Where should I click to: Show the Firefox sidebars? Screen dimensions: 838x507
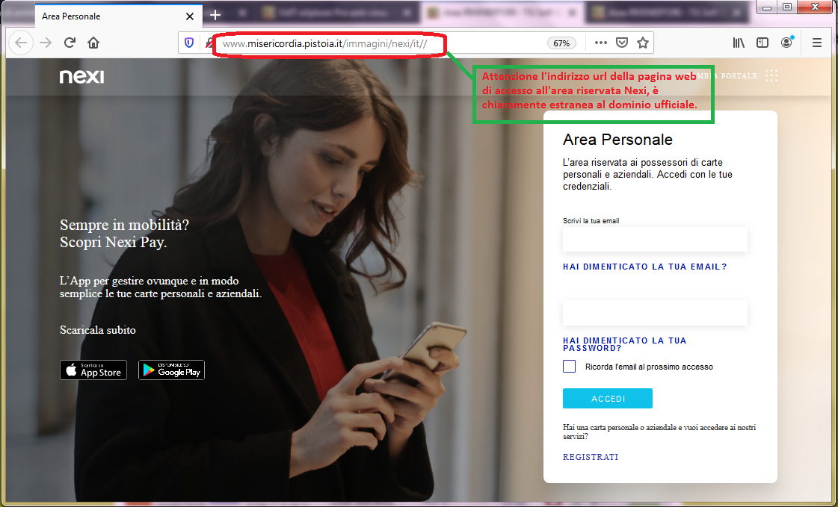762,43
